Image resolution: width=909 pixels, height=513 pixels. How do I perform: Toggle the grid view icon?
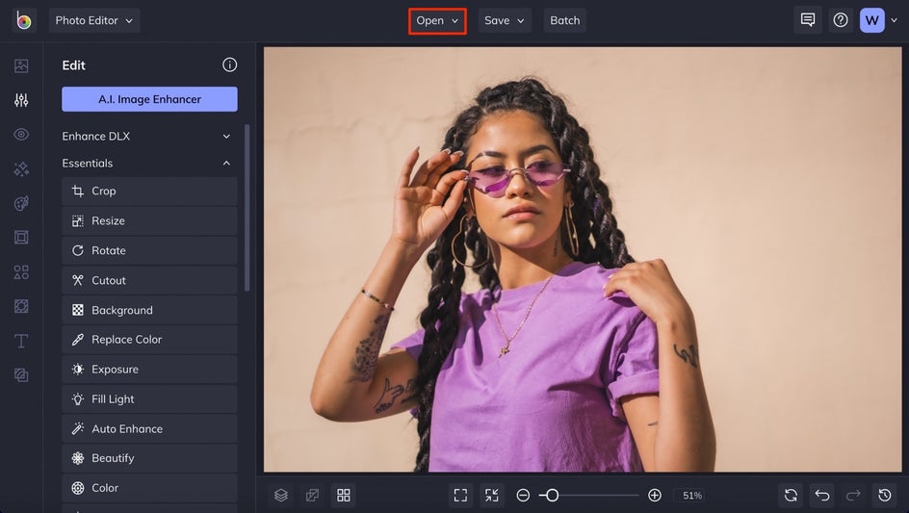[344, 495]
